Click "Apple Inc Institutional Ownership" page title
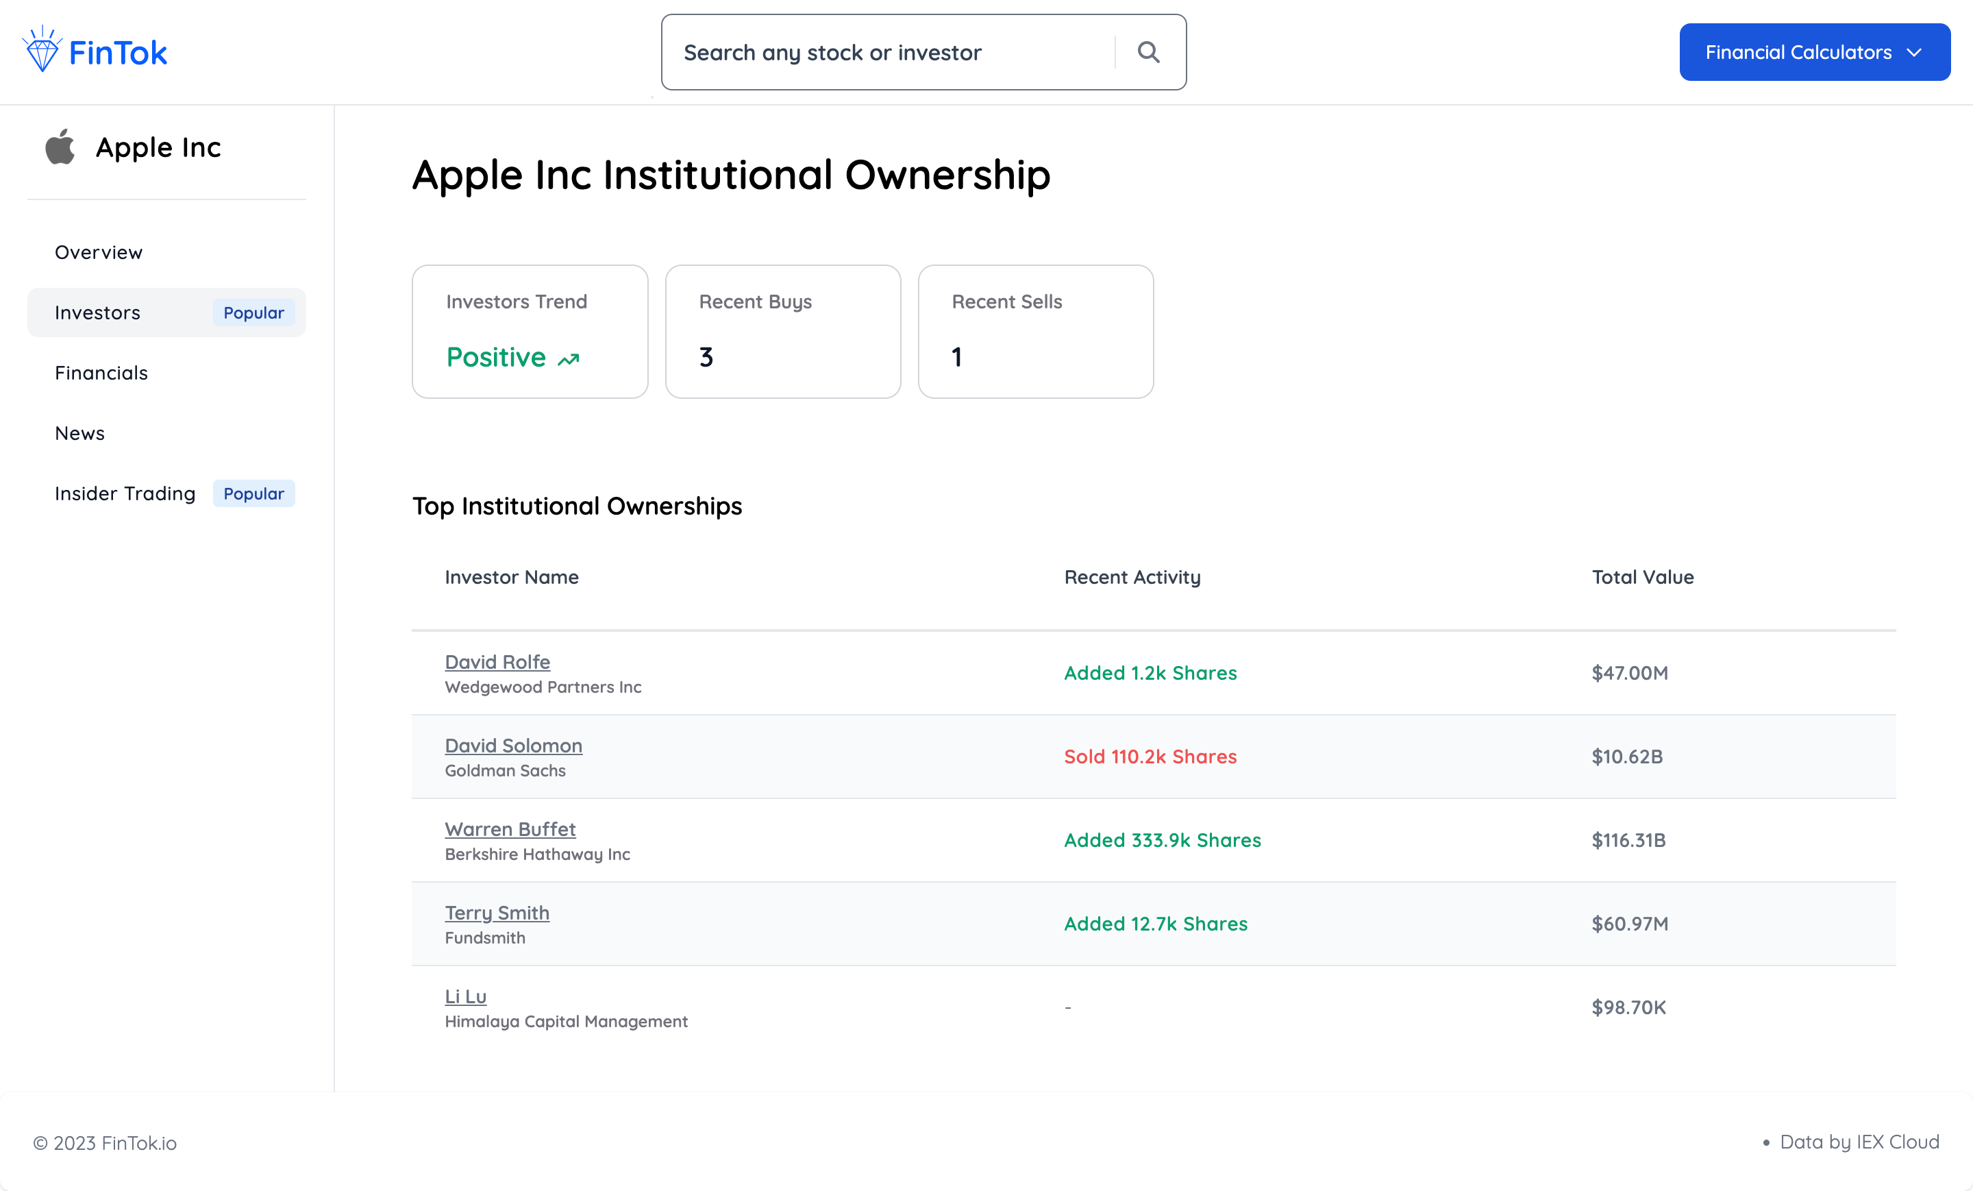The image size is (1973, 1191). click(x=731, y=175)
